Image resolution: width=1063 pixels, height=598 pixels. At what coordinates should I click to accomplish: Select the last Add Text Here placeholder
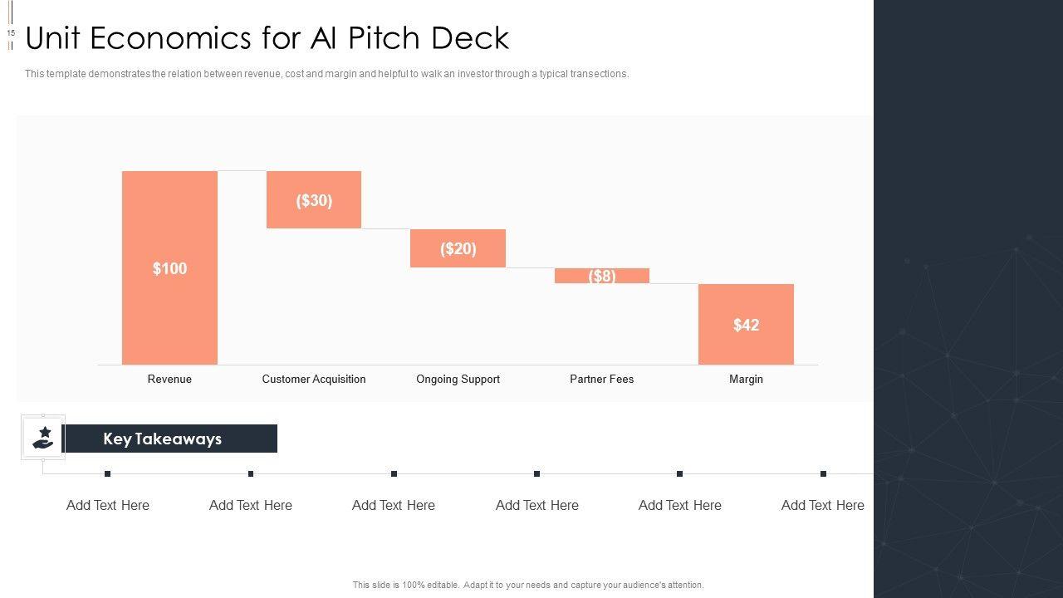tap(823, 505)
